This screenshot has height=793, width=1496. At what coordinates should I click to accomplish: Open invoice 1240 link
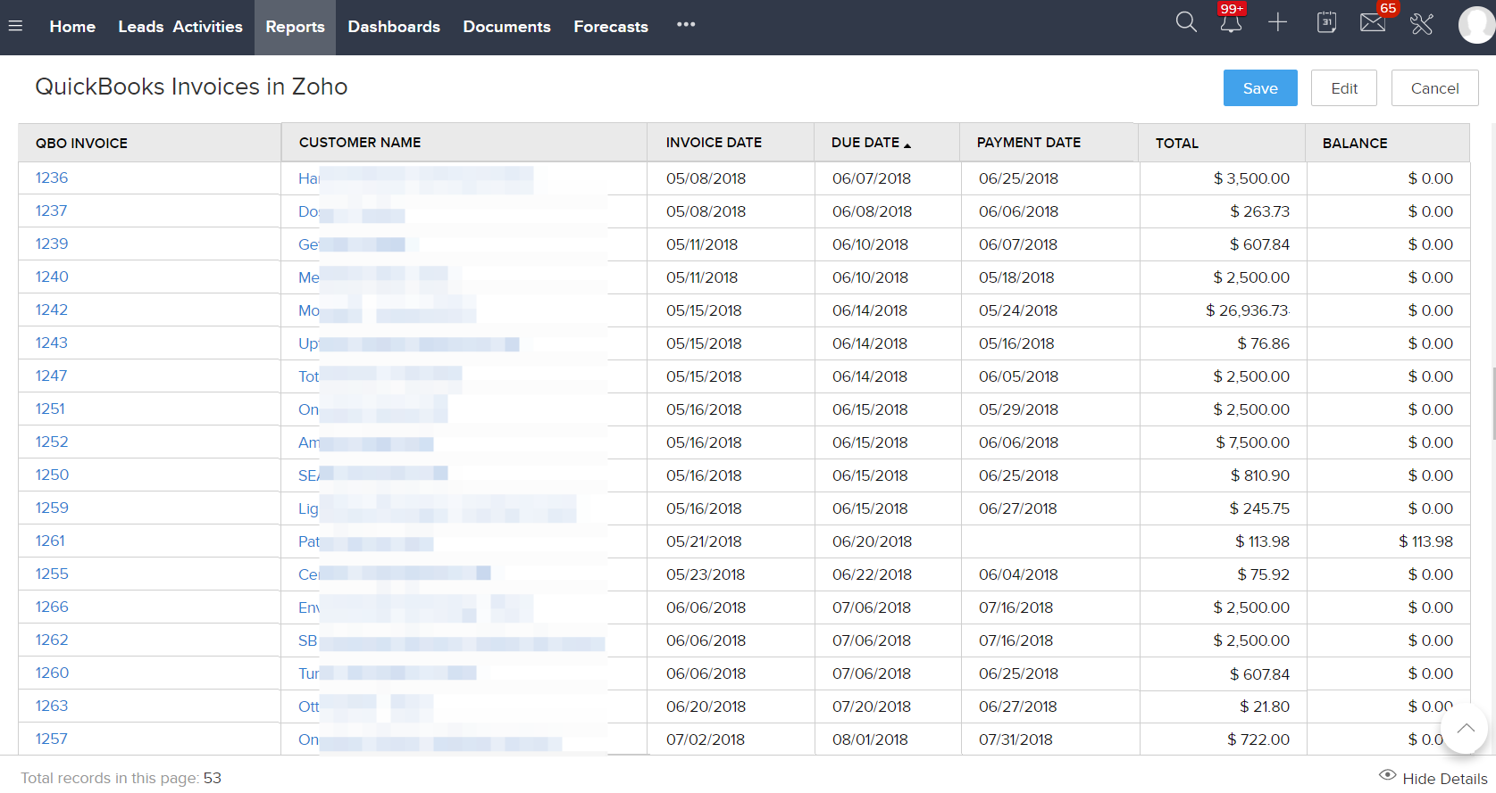(52, 277)
